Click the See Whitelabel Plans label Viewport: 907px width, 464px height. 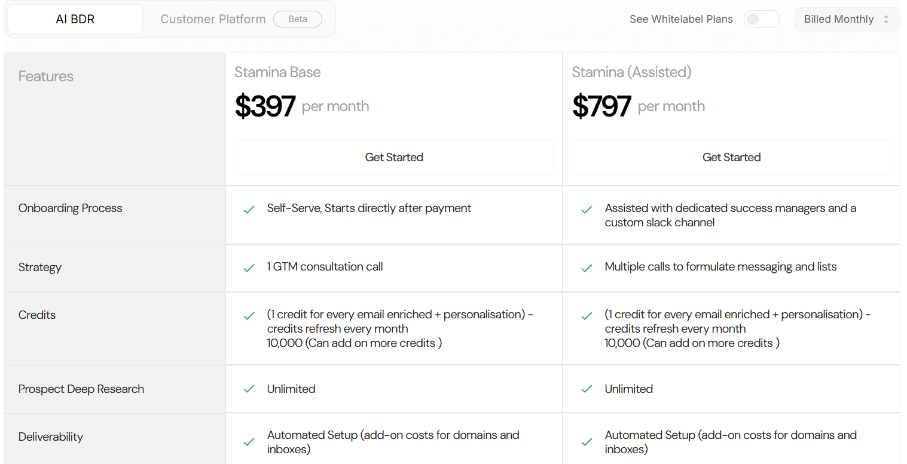[681, 19]
